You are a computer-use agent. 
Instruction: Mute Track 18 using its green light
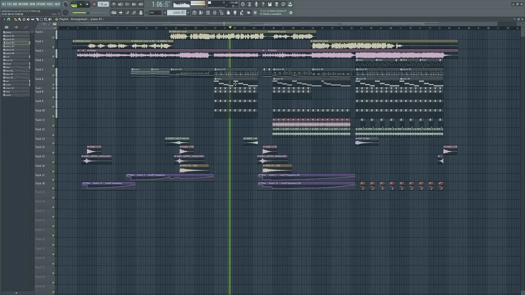(53, 189)
